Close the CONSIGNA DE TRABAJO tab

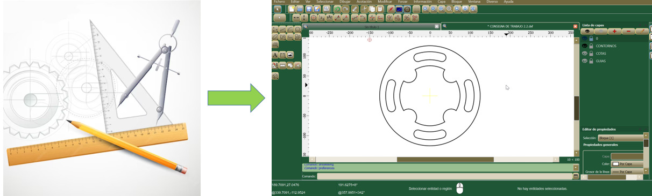[575, 26]
